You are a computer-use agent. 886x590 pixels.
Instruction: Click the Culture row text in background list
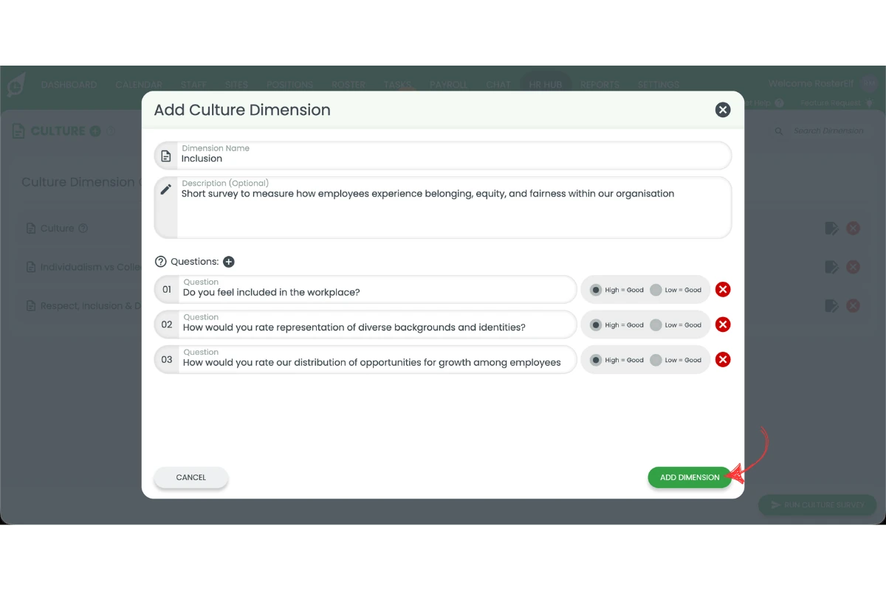click(58, 229)
